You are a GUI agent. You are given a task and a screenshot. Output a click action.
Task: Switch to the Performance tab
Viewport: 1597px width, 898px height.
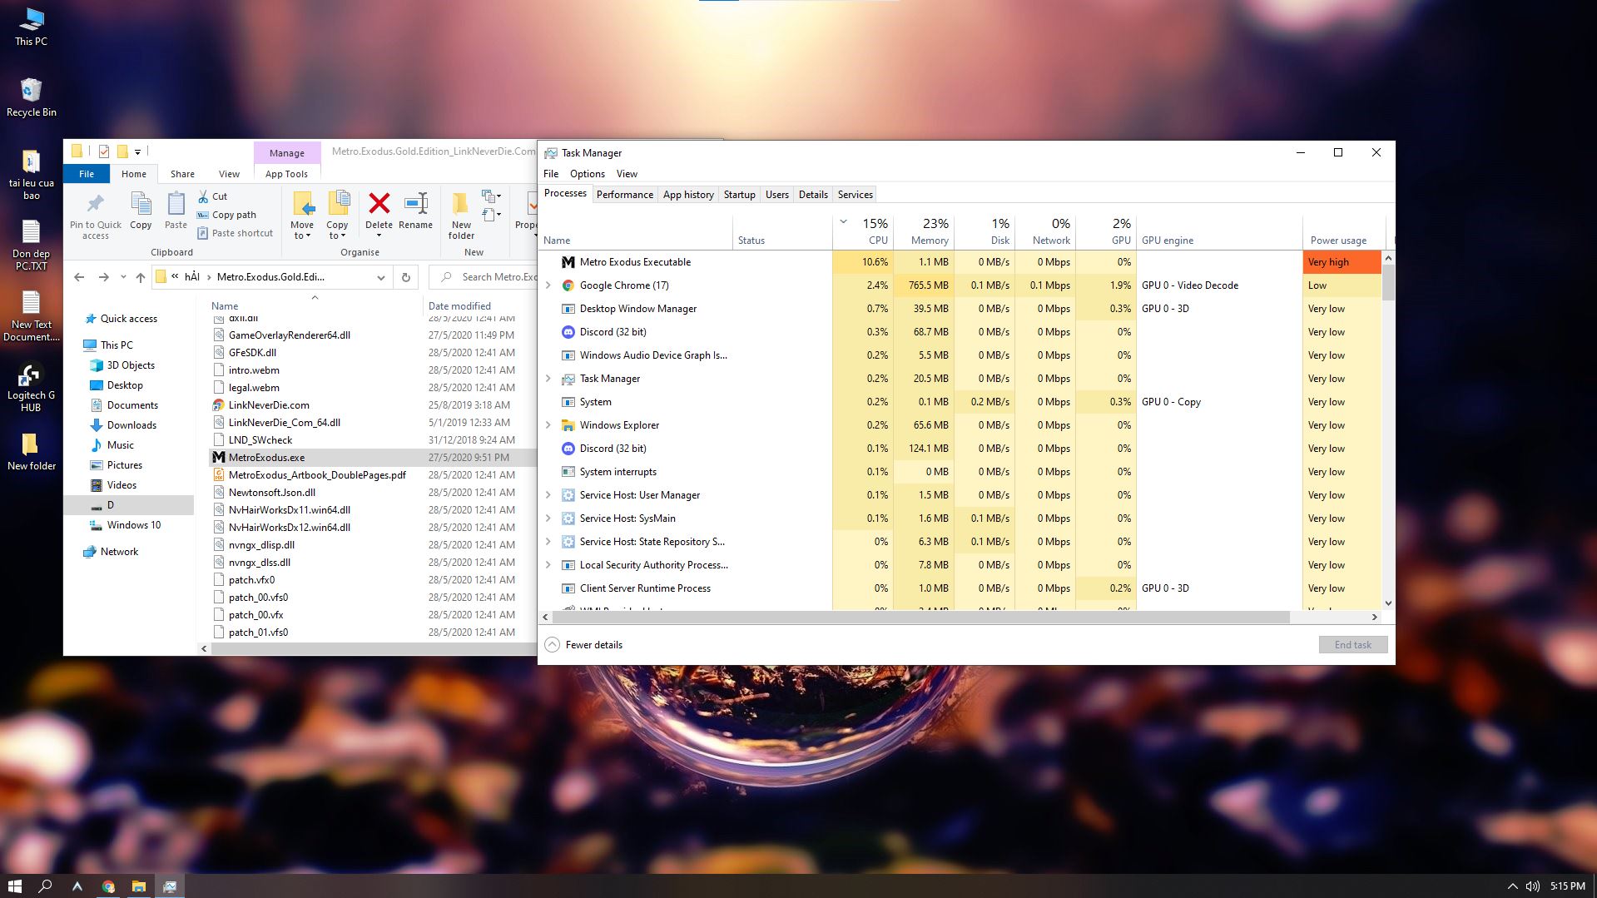point(624,195)
